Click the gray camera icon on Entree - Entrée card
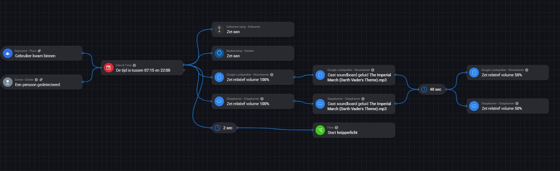The image size is (560, 171). click(x=8, y=82)
